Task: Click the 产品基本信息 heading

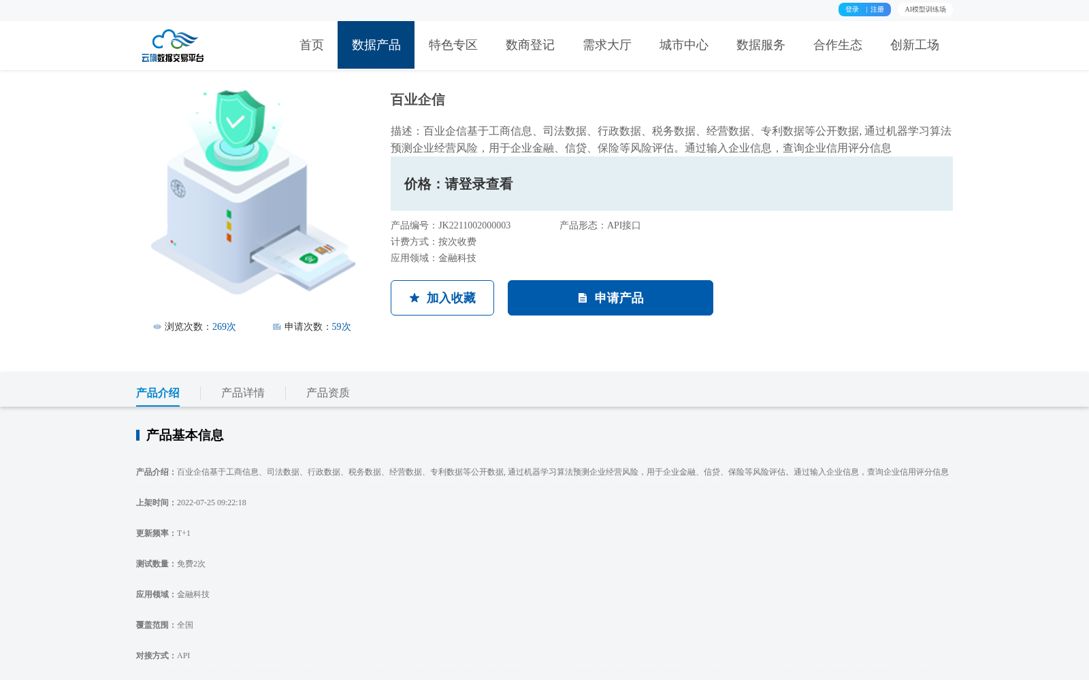Action: [x=185, y=435]
